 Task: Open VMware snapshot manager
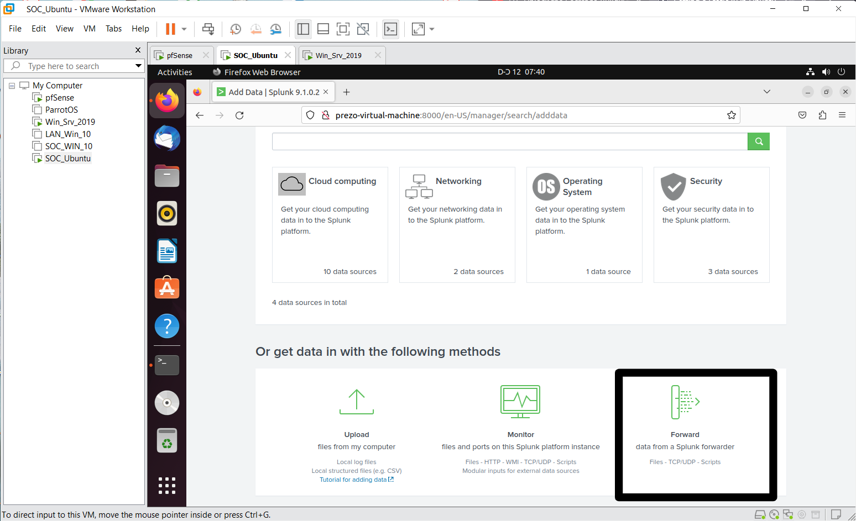pos(275,29)
